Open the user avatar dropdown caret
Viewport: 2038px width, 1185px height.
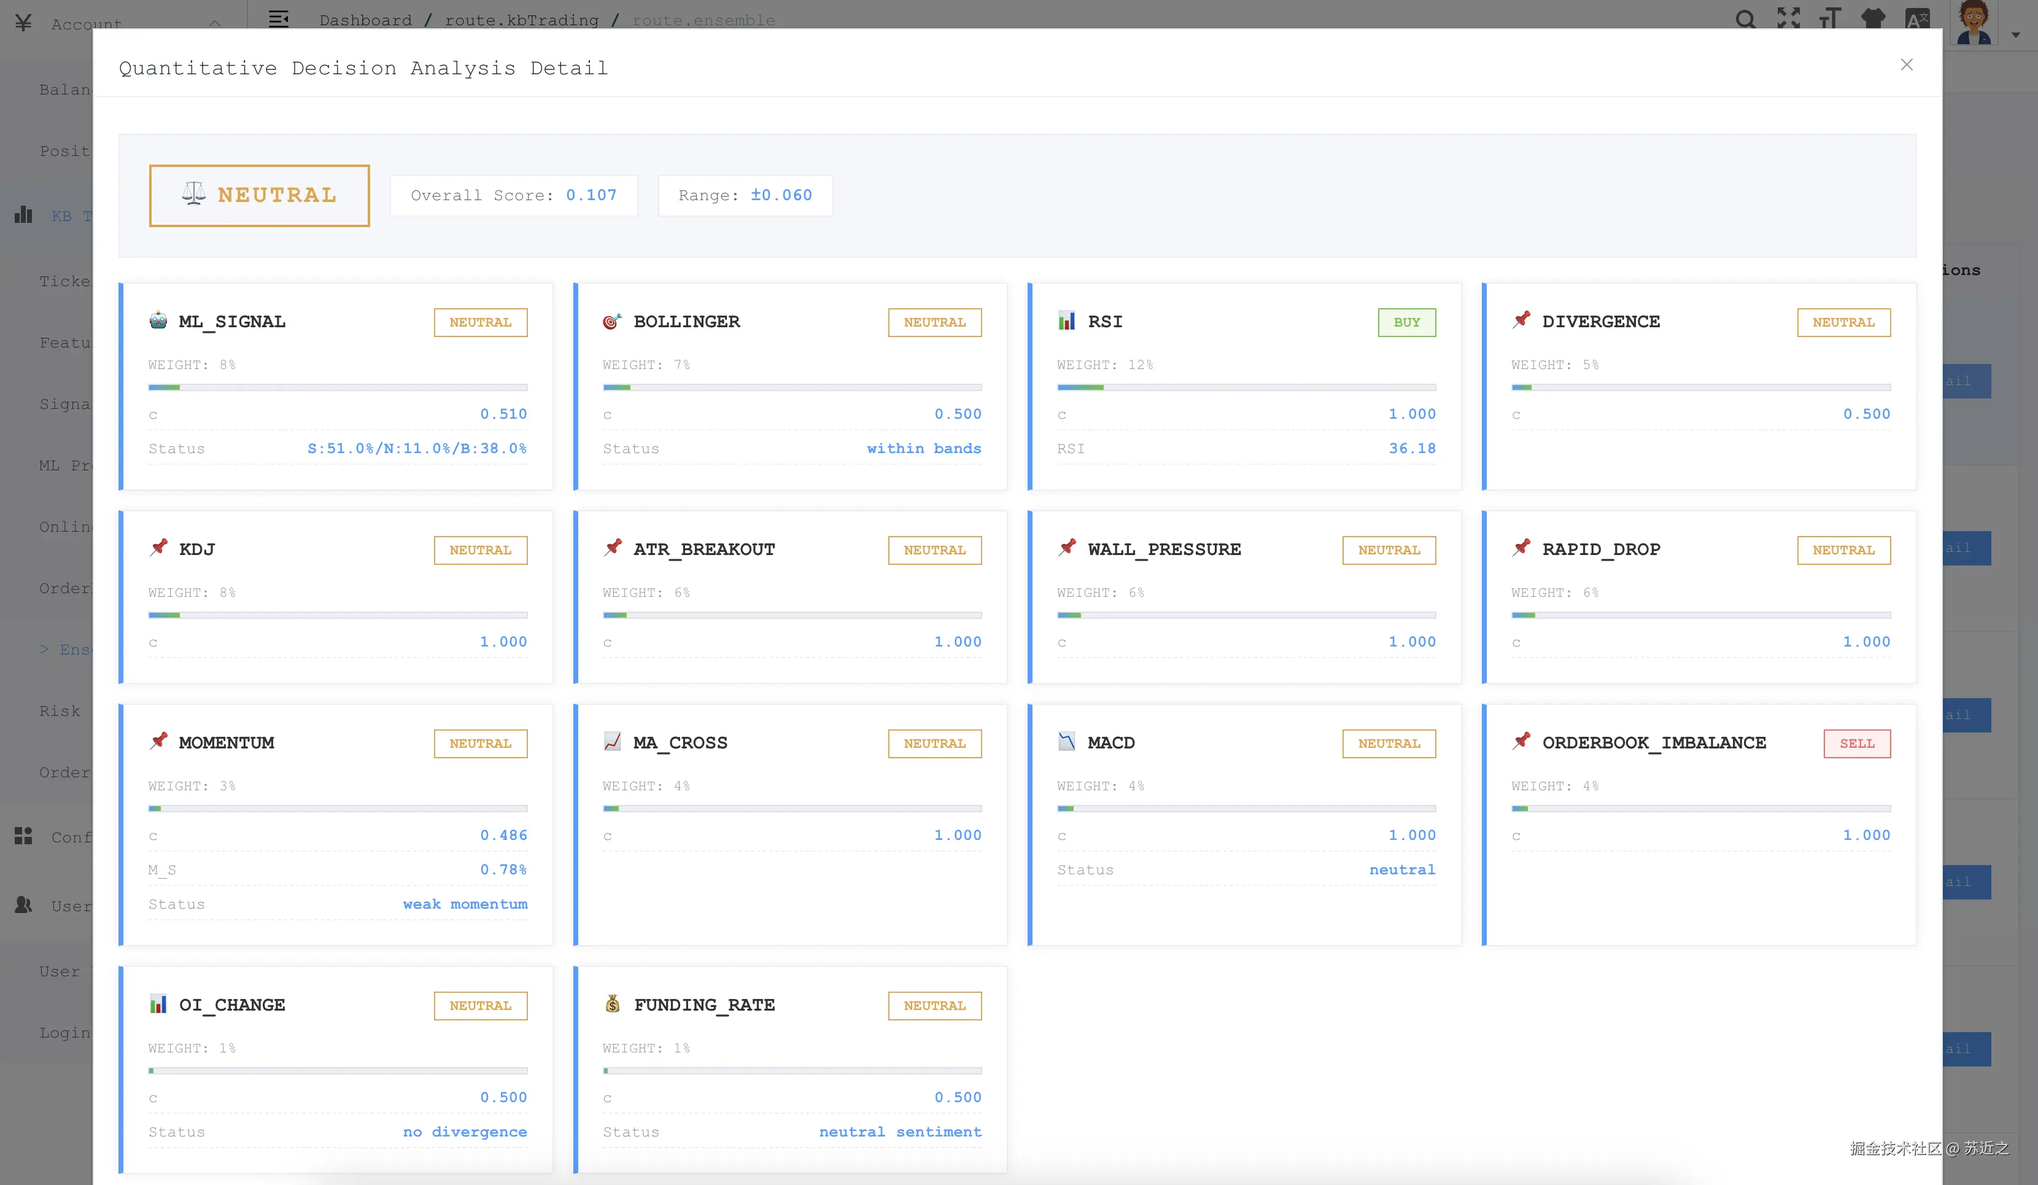tap(2015, 35)
